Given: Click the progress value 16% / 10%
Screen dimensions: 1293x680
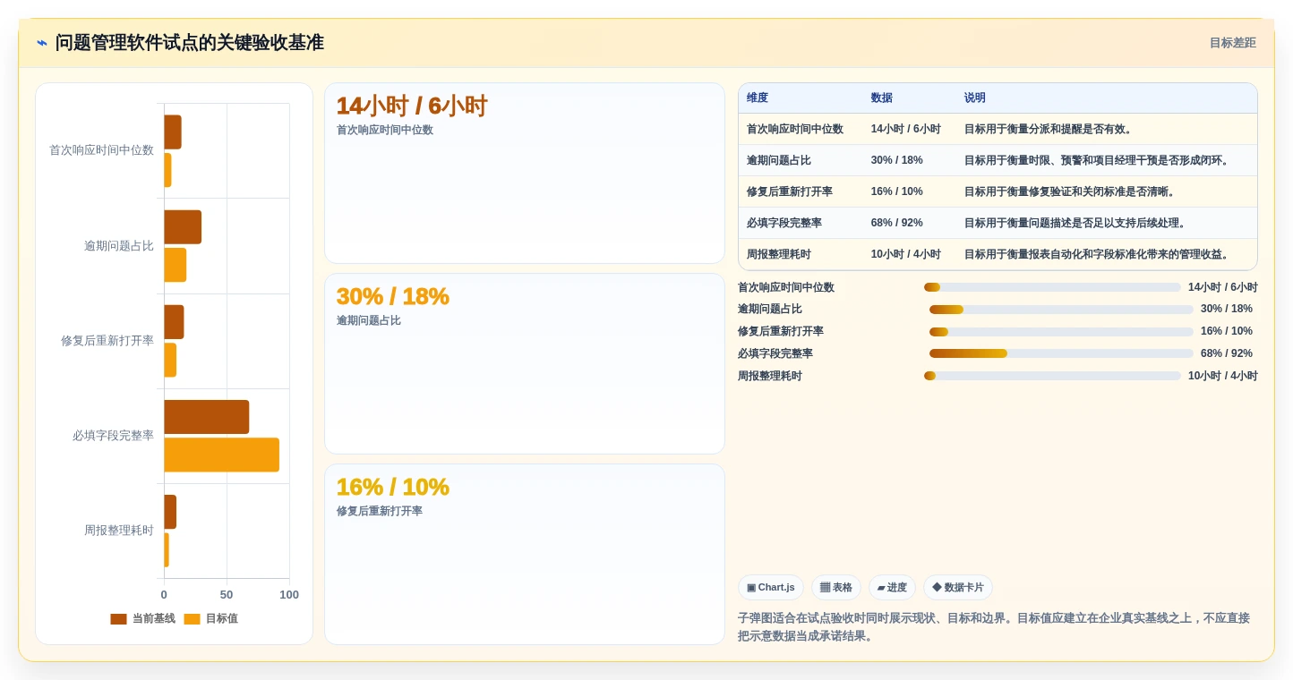Looking at the screenshot, I should click(x=1227, y=331).
